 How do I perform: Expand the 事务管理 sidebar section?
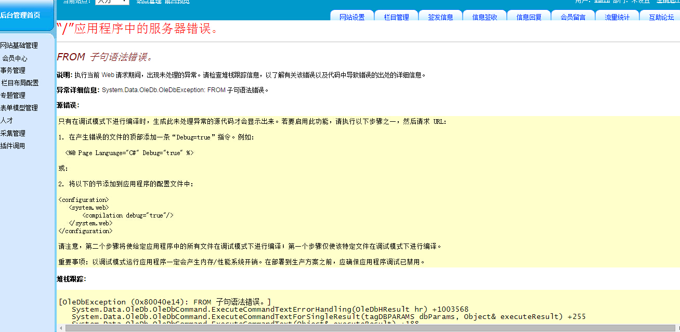[13, 70]
